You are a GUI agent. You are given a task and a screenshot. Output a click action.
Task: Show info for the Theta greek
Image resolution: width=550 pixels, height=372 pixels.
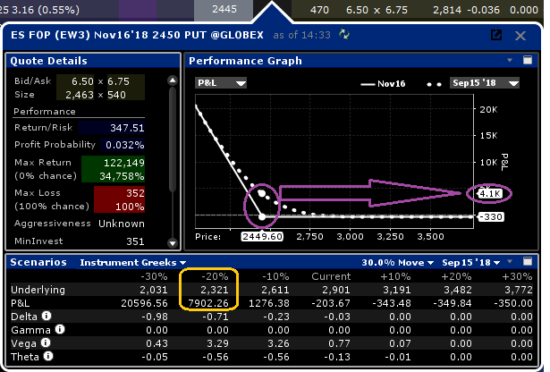click(48, 356)
